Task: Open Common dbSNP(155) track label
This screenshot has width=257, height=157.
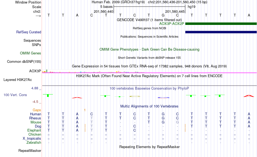Action: pyautogui.click(x=24, y=61)
